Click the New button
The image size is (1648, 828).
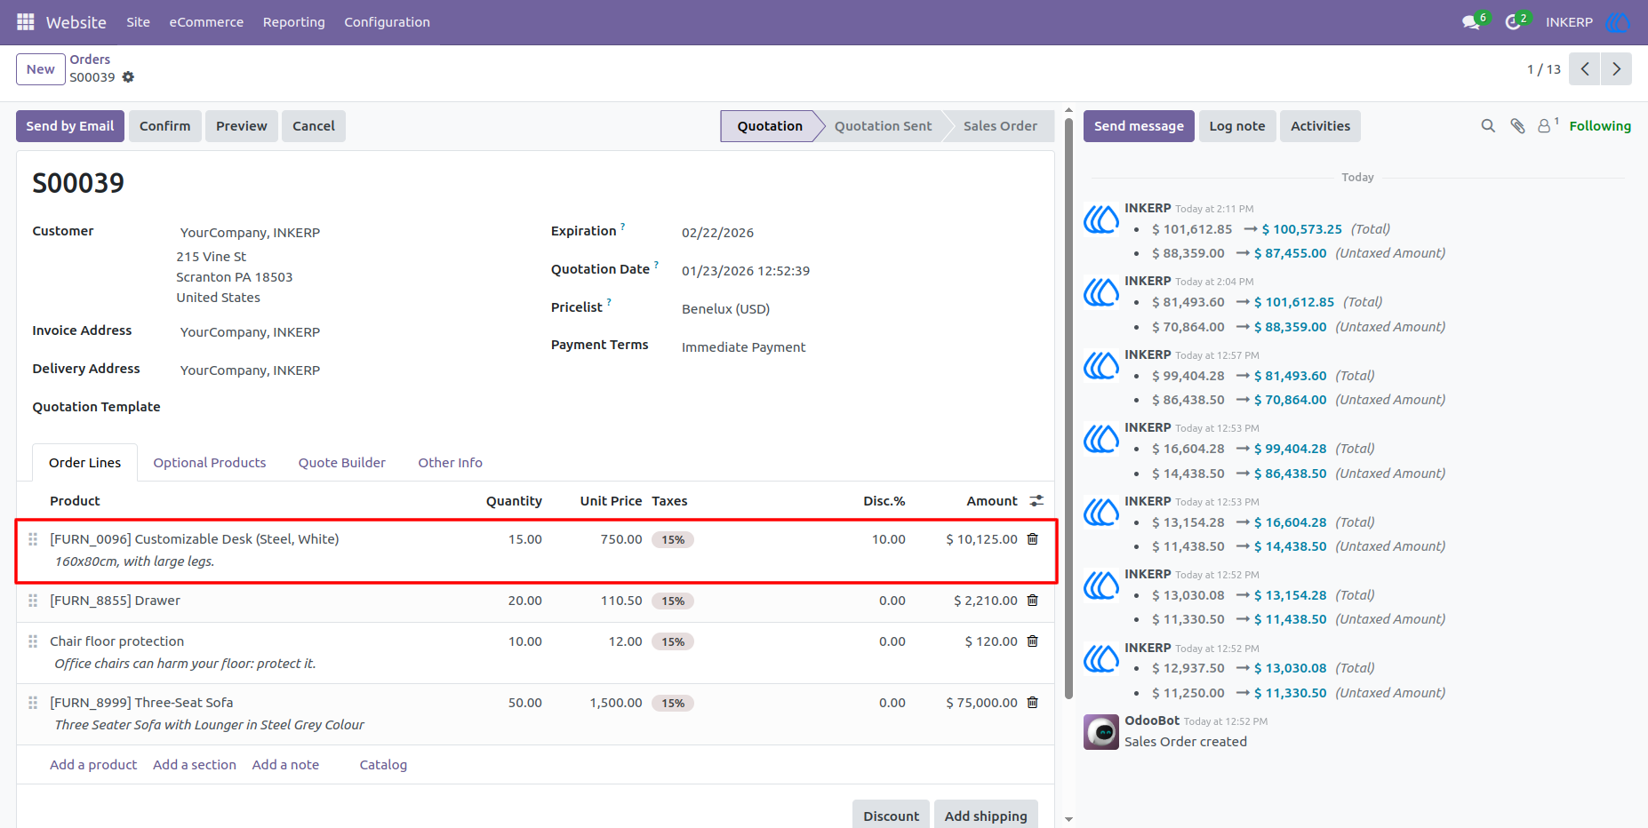(x=41, y=69)
